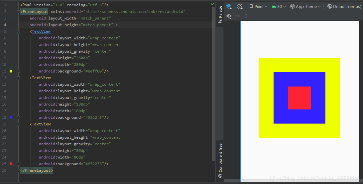Open the AppTheme theme dropdown

click(x=305, y=7)
